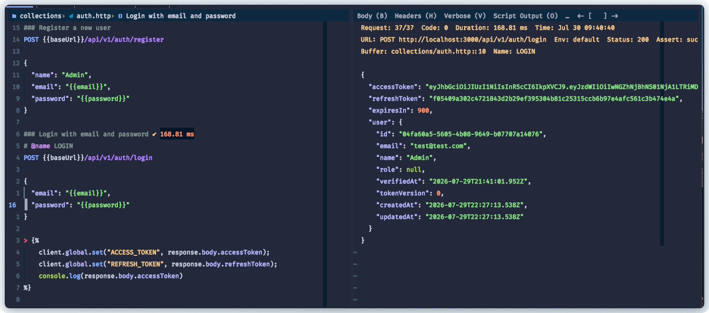Screen dimensions: 709x313
Task: Click the "createdAt" timestamp line
Action: click(452, 205)
